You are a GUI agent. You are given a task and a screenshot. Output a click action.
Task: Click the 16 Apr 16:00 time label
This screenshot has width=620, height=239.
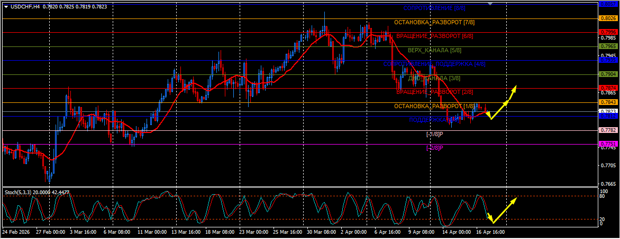[490, 232]
